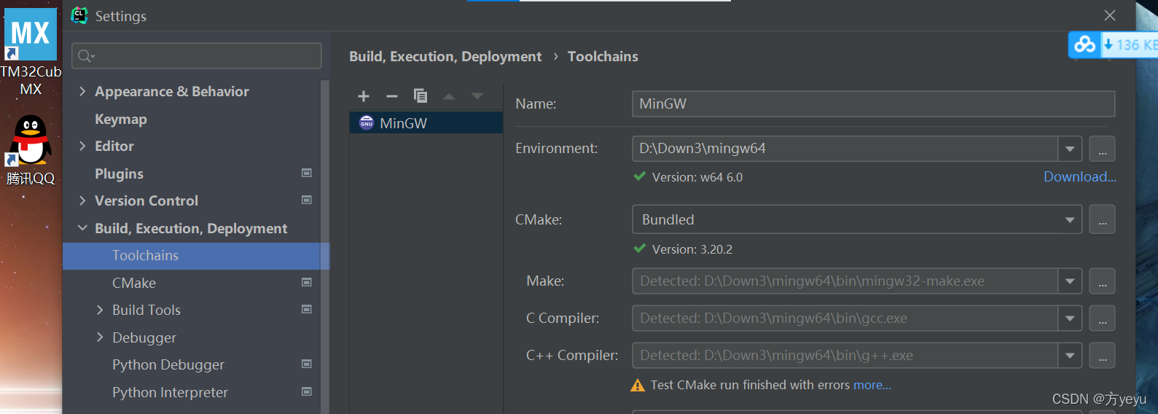This screenshot has height=414, width=1158.
Task: Click Build, Execution, Deployment breadcrumb
Action: 445,56
